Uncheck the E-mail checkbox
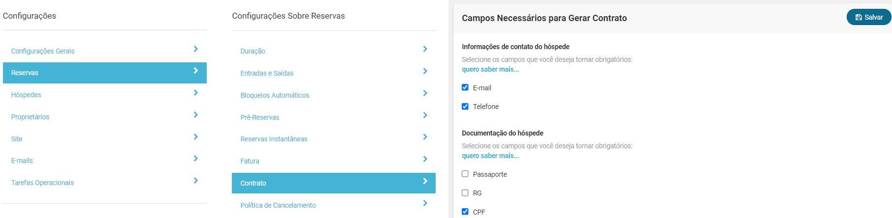The width and height of the screenshot is (892, 218). [465, 87]
